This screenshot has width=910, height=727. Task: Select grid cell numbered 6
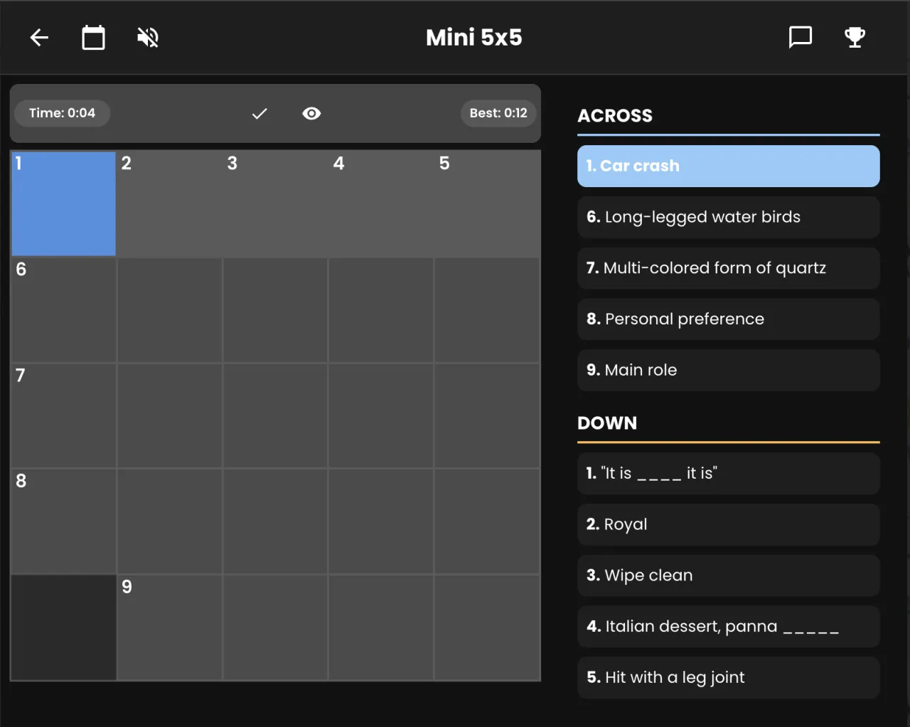click(64, 310)
